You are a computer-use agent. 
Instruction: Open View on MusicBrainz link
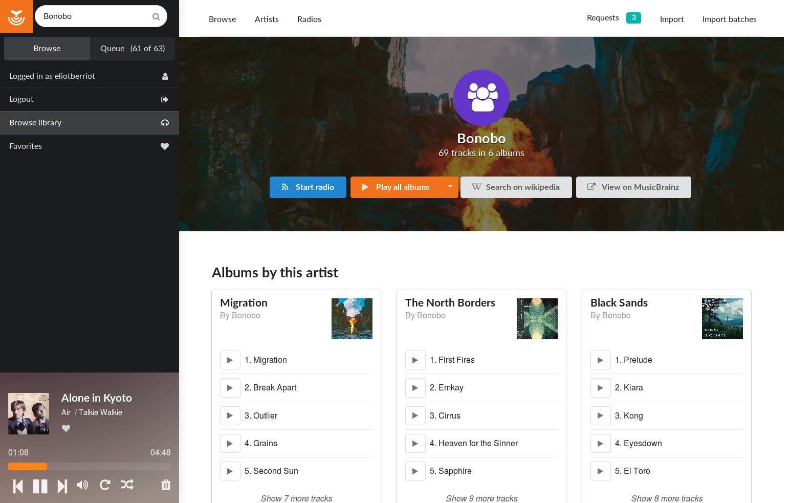[x=633, y=187]
